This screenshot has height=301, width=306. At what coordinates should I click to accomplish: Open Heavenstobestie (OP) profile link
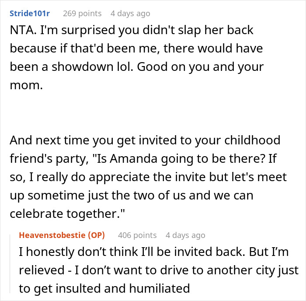[x=62, y=235]
